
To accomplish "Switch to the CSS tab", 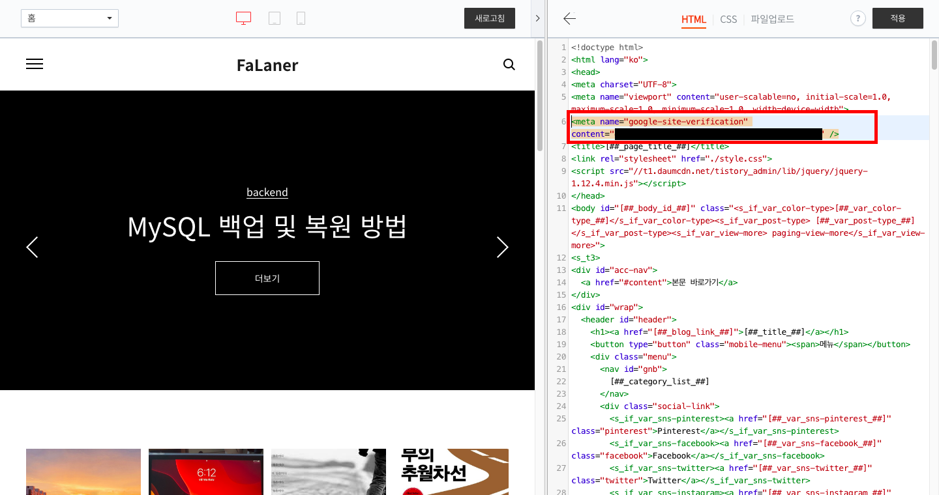I will pos(728,20).
